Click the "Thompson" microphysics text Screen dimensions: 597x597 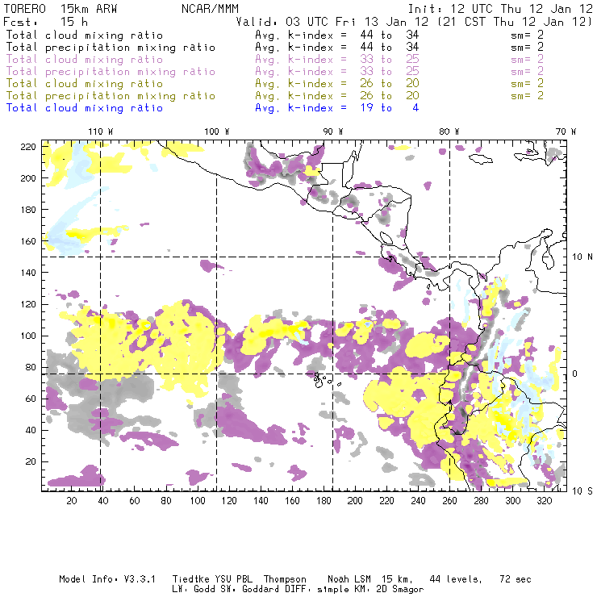pyautogui.click(x=285, y=579)
